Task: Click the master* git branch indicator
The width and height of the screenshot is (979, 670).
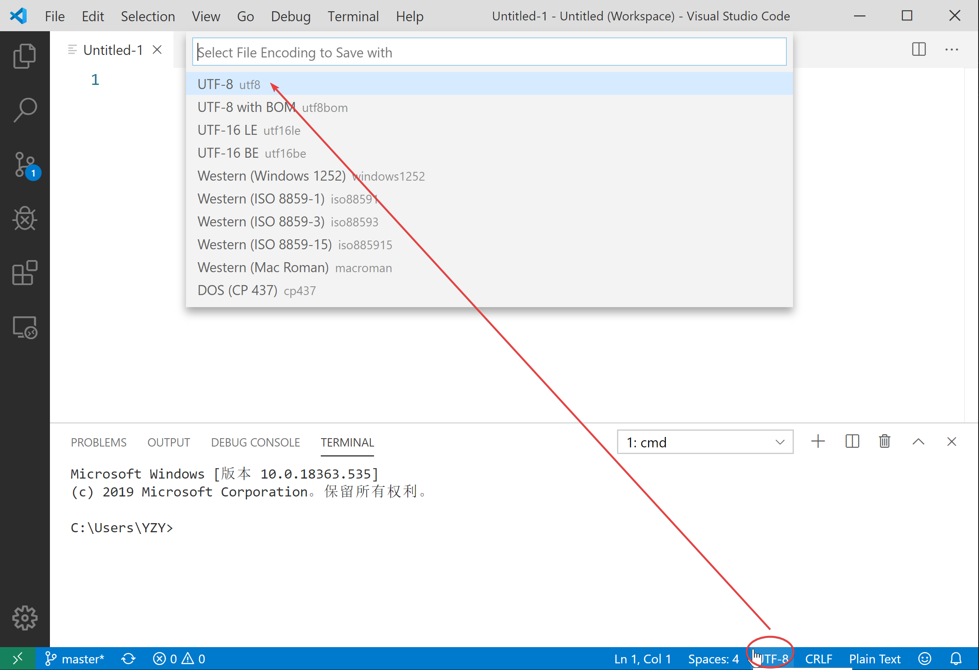Action: coord(74,659)
